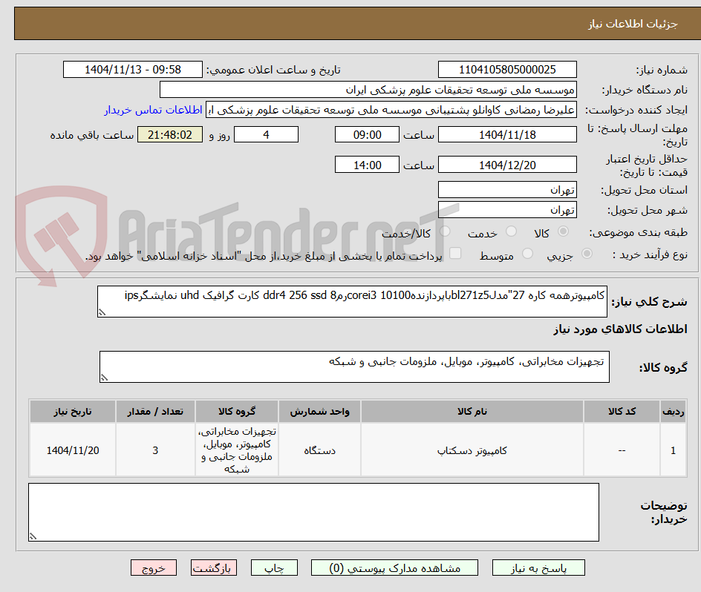This screenshot has height=592, width=701.
Task: Click the 'خروج' exit button
Action: pos(154,568)
